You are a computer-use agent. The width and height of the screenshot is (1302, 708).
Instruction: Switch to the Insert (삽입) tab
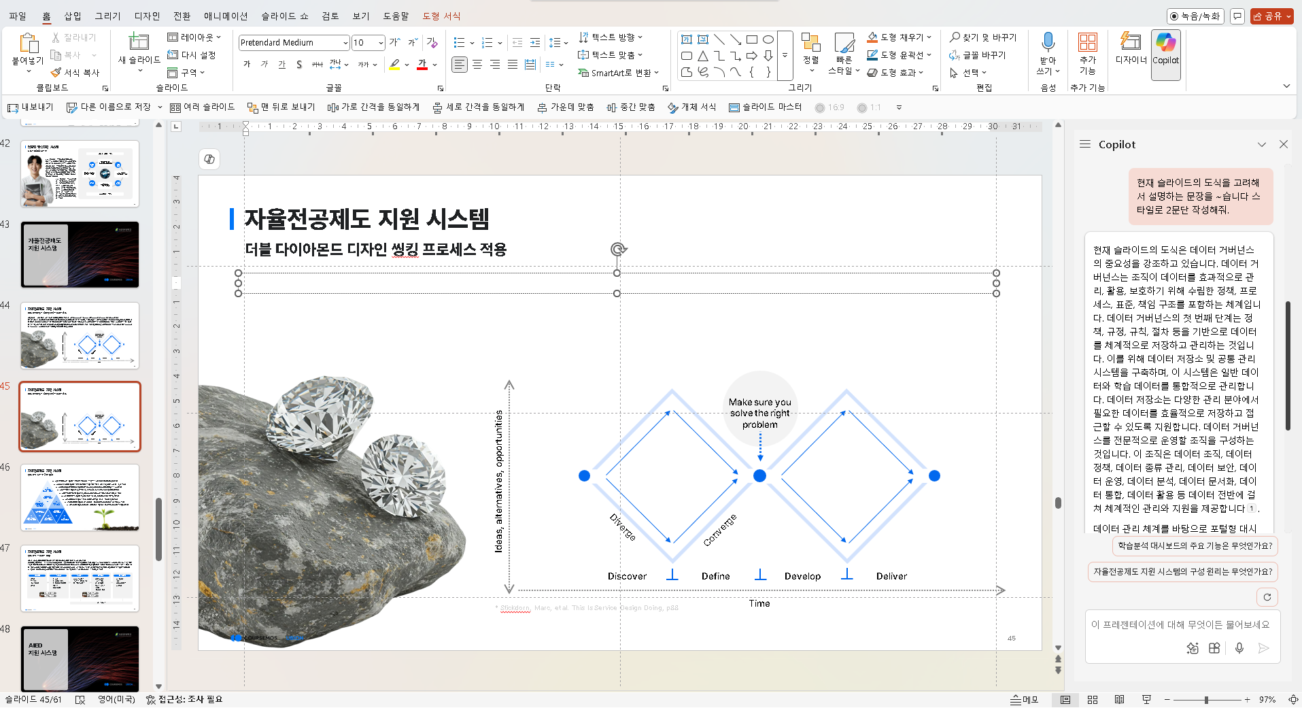(72, 16)
